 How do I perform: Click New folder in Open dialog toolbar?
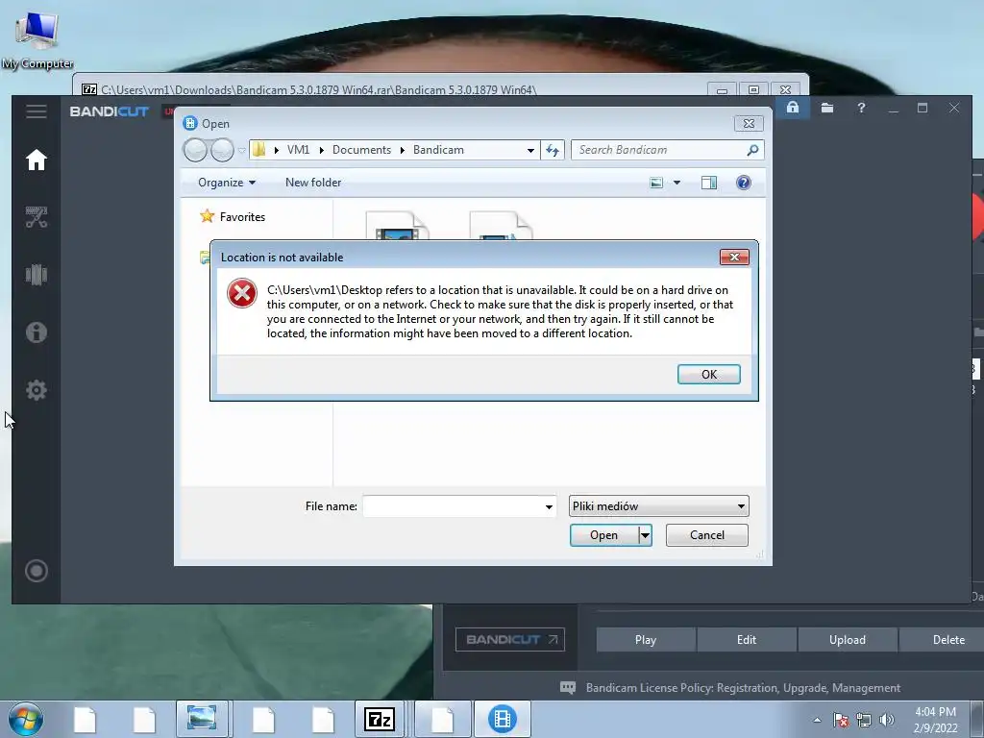(313, 183)
